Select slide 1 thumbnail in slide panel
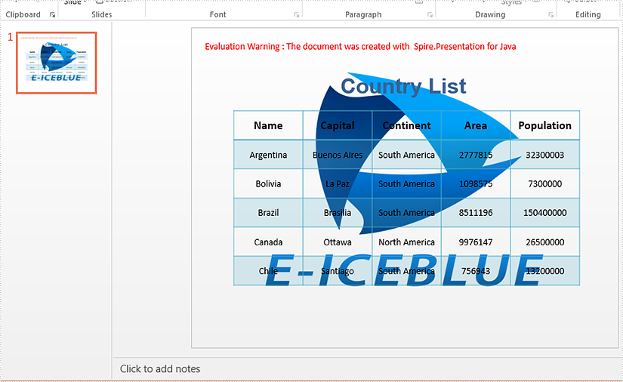 tap(57, 63)
